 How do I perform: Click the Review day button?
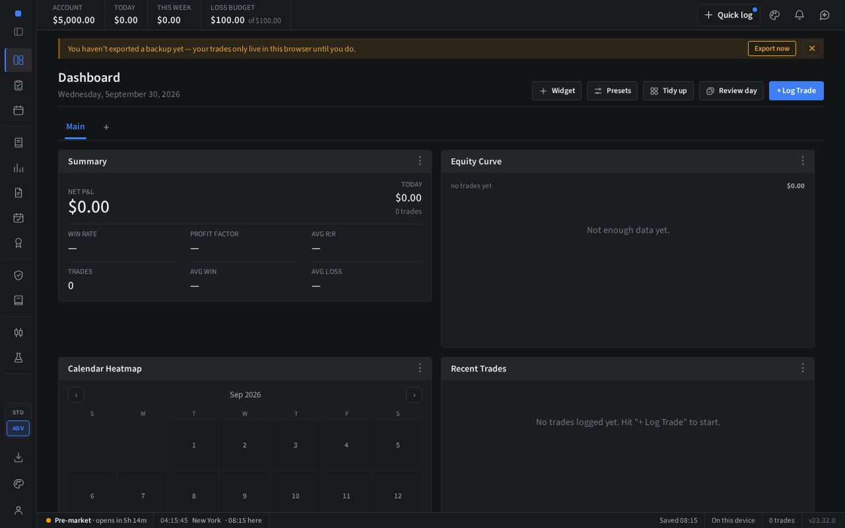(x=731, y=90)
